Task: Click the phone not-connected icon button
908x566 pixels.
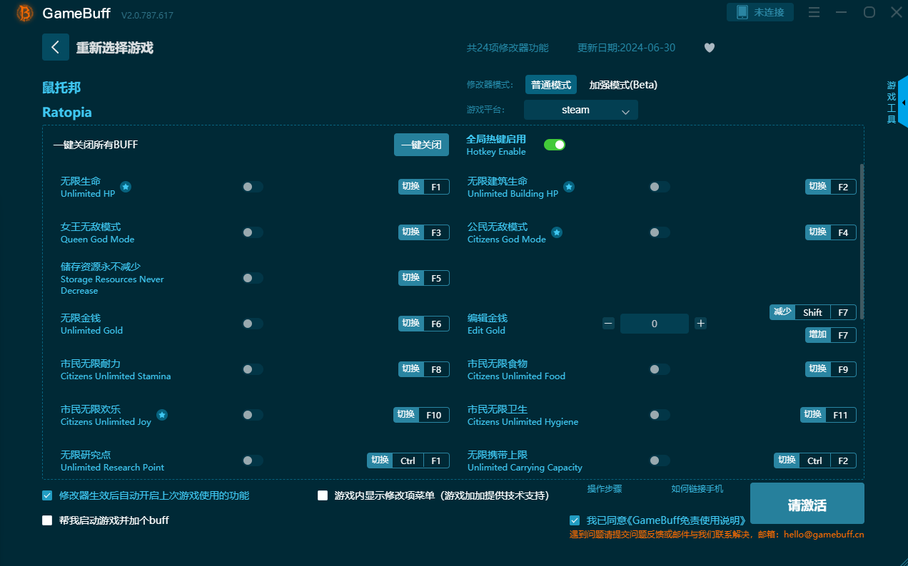Action: (760, 12)
